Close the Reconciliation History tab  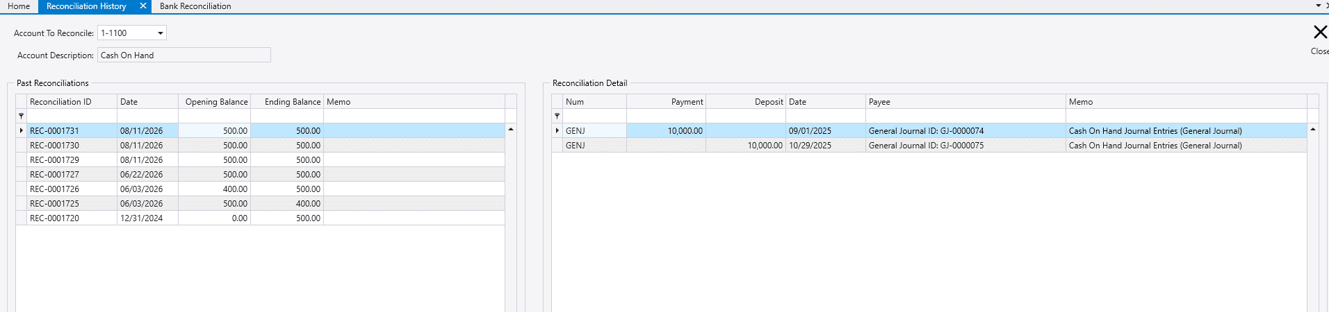click(x=142, y=6)
